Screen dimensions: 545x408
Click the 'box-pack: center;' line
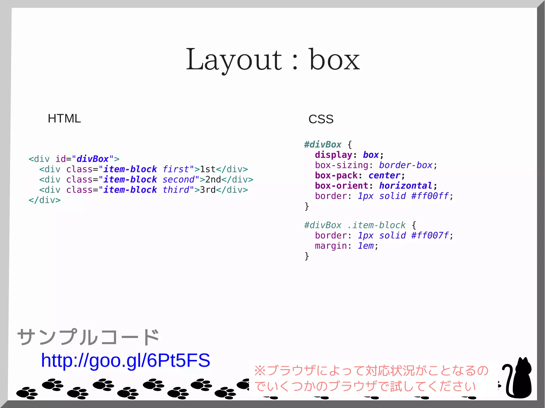coord(360,176)
